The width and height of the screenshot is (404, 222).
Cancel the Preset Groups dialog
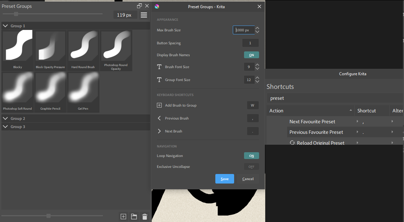click(x=248, y=179)
